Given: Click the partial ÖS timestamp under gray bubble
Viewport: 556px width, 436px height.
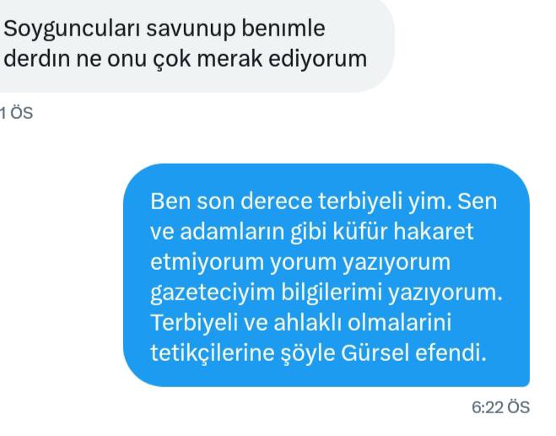Looking at the screenshot, I should point(16,113).
